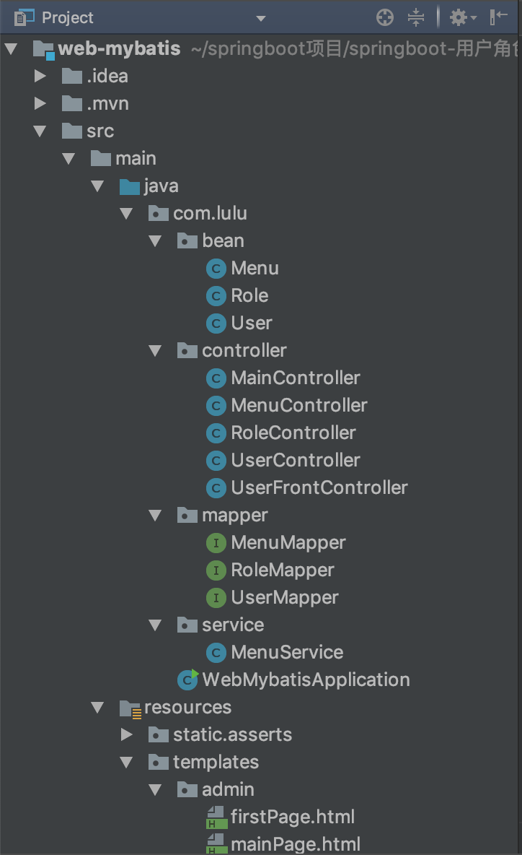The width and height of the screenshot is (522, 855).
Task: Click the firstPage.html file icon
Action: tap(216, 816)
